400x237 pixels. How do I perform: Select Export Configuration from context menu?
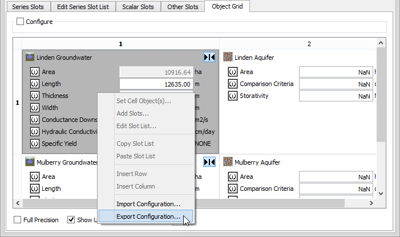[x=148, y=216]
